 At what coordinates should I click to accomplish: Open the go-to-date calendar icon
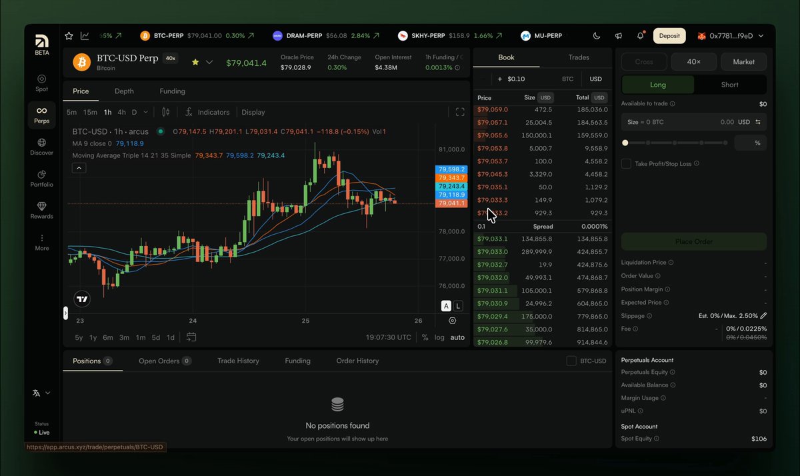coord(191,337)
